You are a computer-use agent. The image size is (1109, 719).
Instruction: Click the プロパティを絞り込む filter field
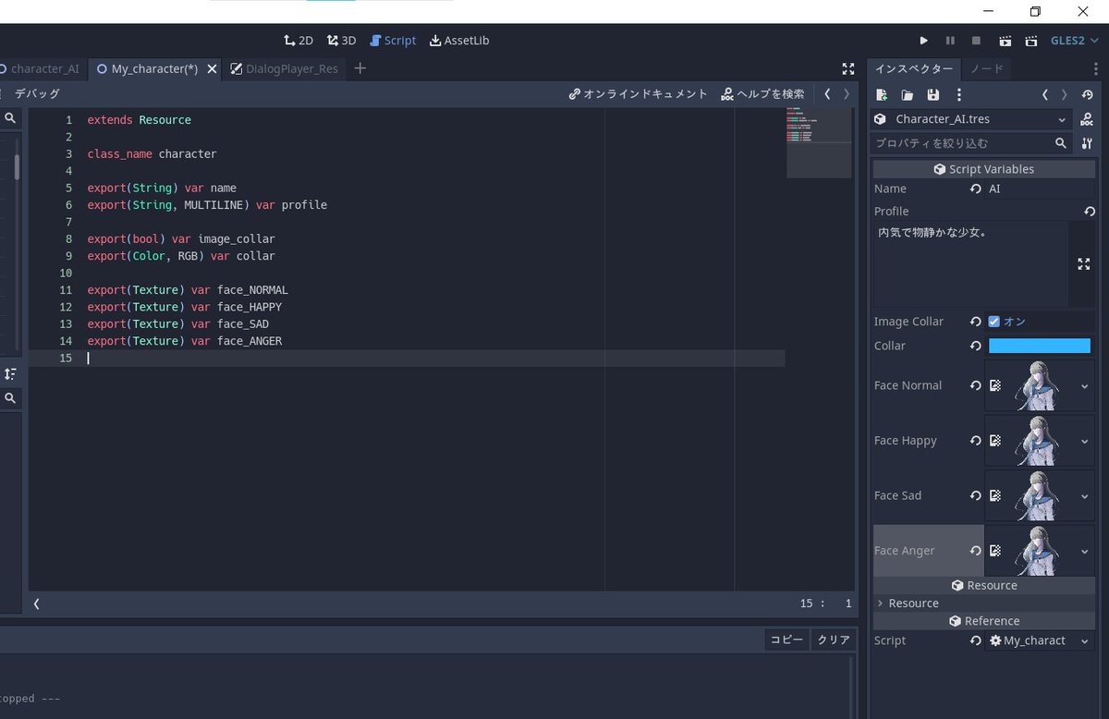tap(971, 143)
